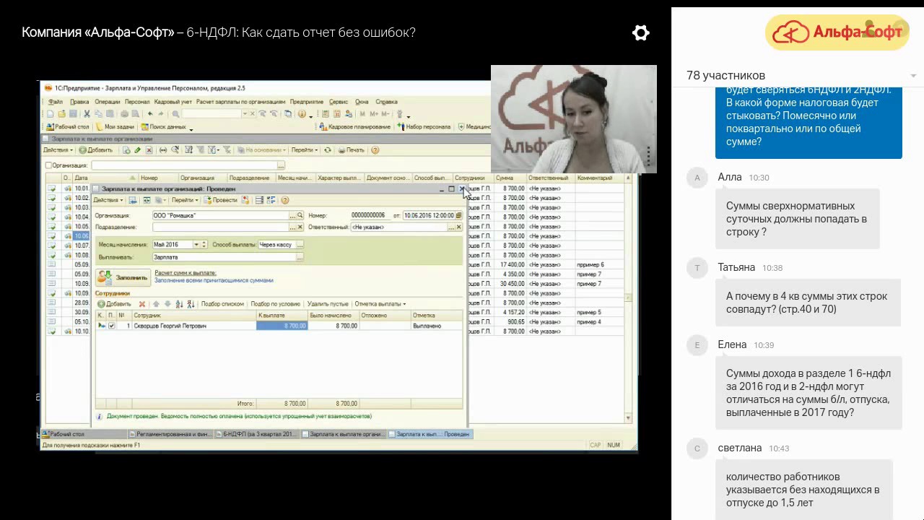Open Способ выплаты selection button
The width and height of the screenshot is (924, 520).
pos(300,244)
